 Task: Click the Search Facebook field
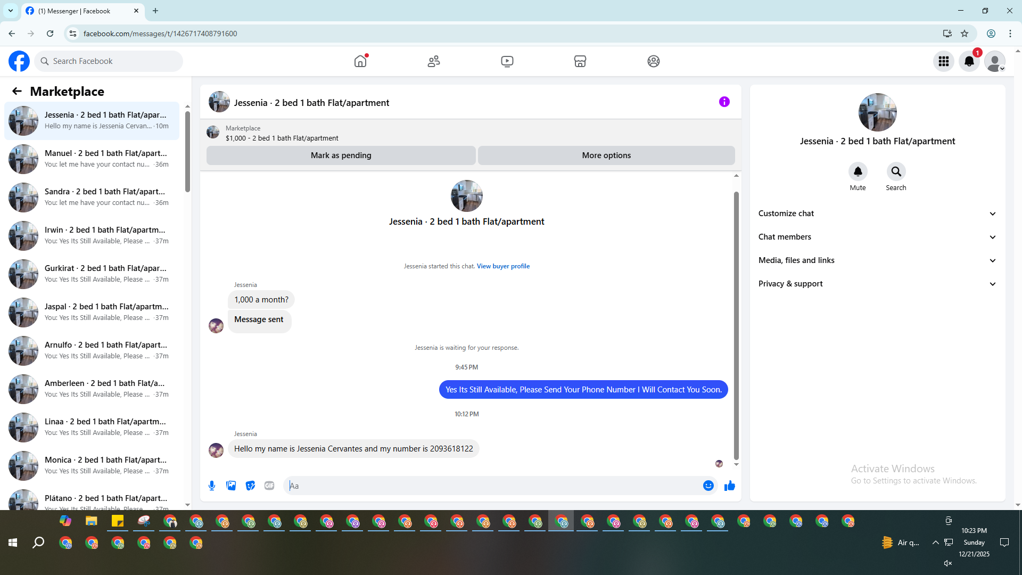click(x=109, y=61)
